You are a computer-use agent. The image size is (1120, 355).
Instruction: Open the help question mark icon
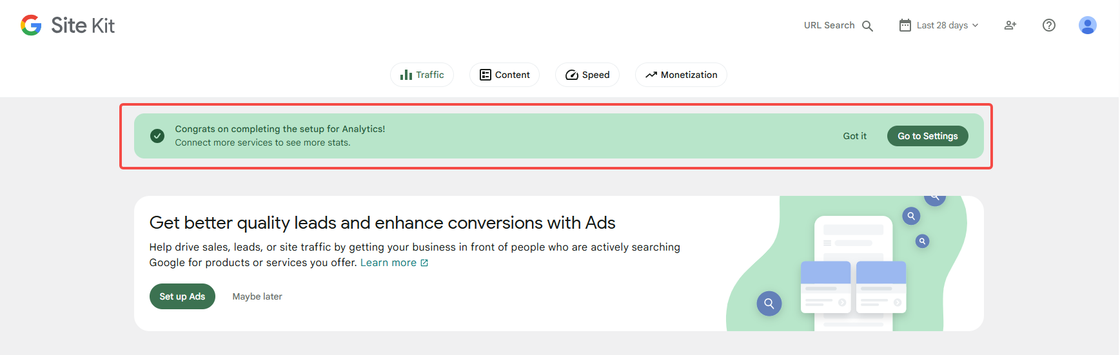pos(1049,25)
